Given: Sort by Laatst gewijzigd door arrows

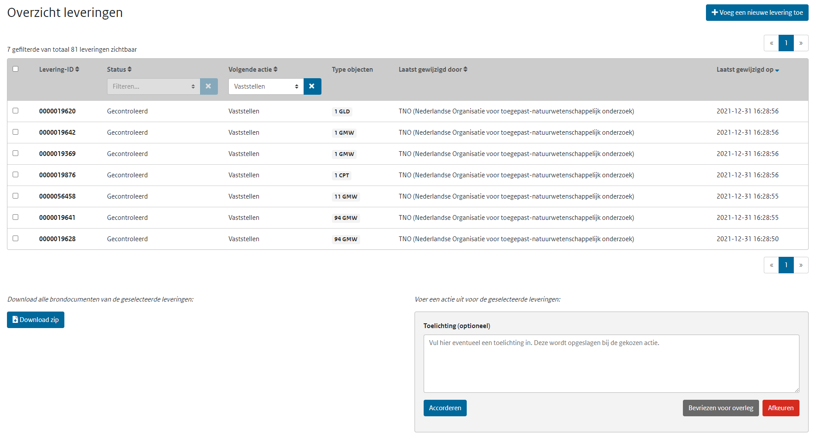Looking at the screenshot, I should [465, 70].
